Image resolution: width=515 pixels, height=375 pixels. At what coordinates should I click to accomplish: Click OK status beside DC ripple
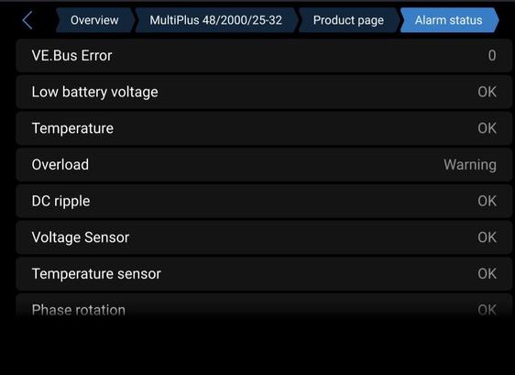(x=488, y=201)
